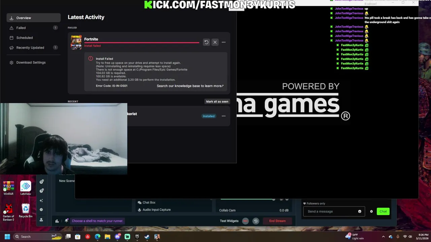The height and width of the screenshot is (242, 431).
Task: Click the sparkle icon in Streamlabs sidebar
Action: [41, 201]
